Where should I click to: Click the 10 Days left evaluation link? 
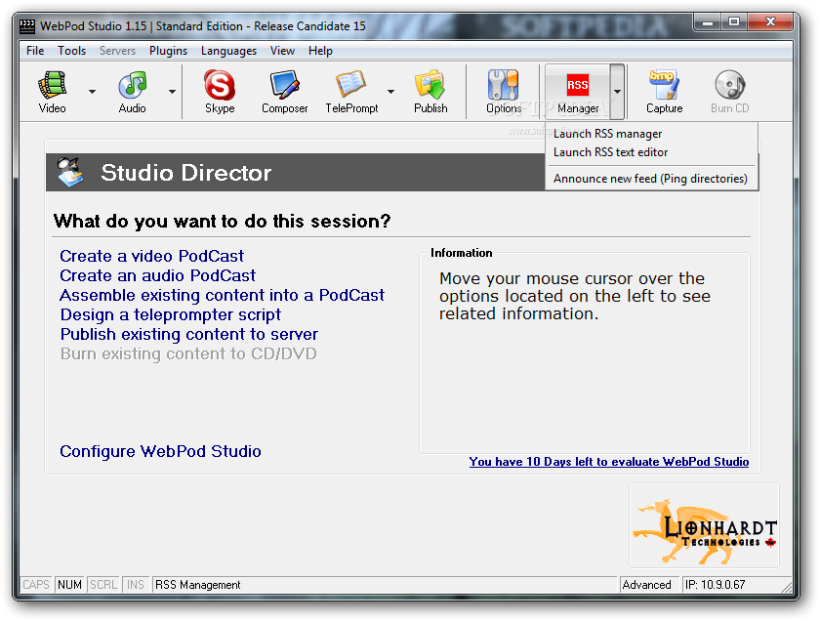609,462
